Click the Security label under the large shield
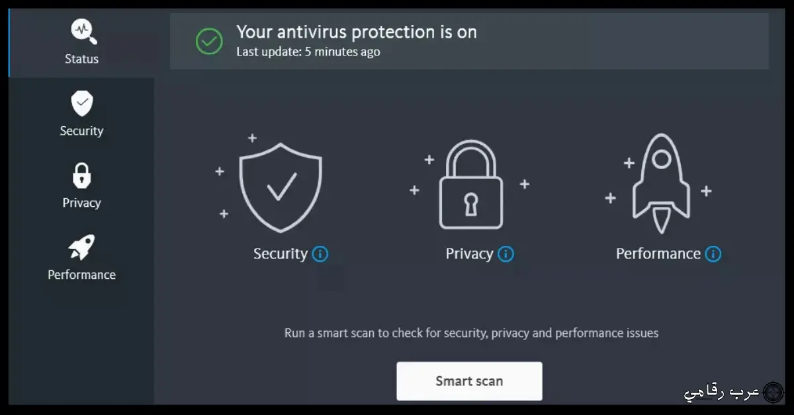 (281, 254)
